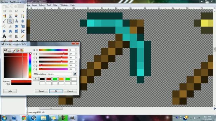
Task: Open the Colors menu
Action: 42,5
